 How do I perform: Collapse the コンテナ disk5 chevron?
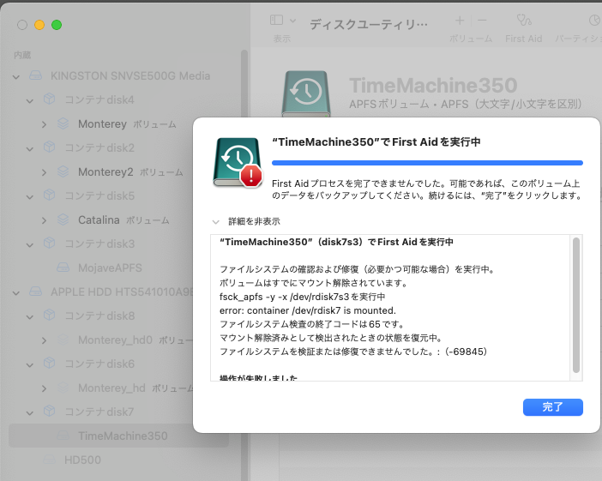tap(30, 197)
